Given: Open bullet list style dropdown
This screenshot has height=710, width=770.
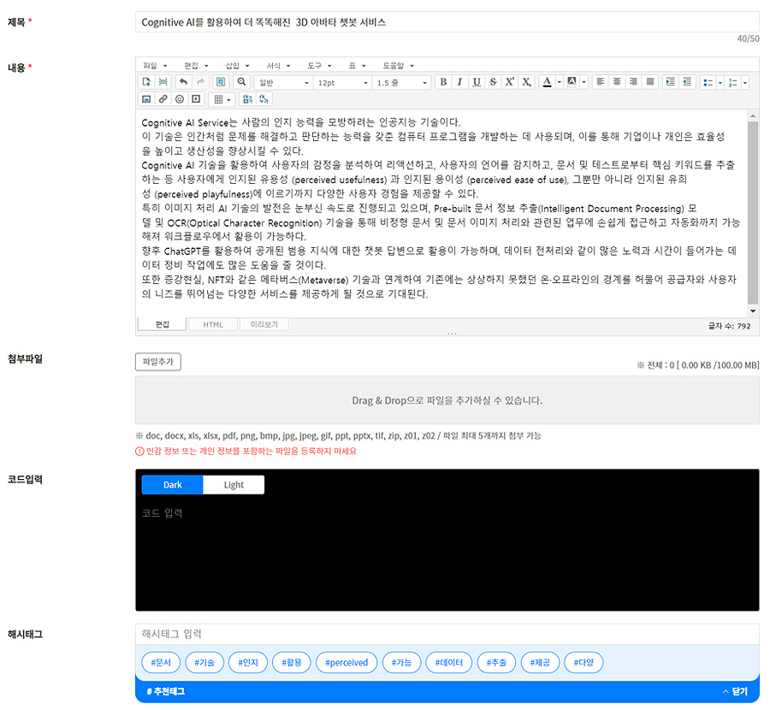Looking at the screenshot, I should pos(720,82).
